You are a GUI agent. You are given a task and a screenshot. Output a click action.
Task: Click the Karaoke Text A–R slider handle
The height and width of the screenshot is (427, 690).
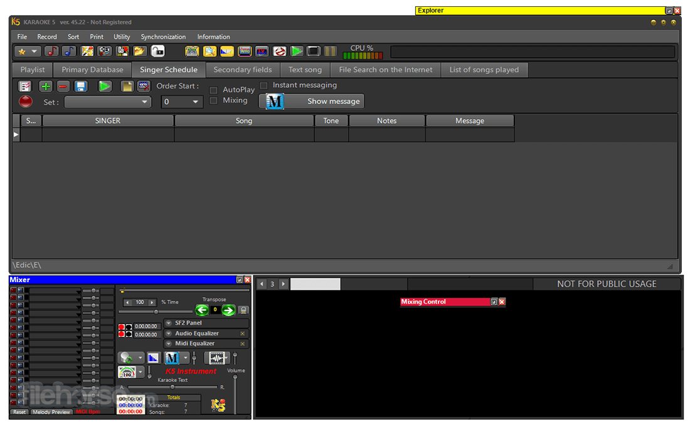click(172, 387)
